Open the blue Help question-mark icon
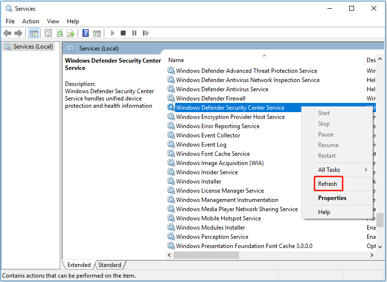Screen dimensions: 387x282 85,33
